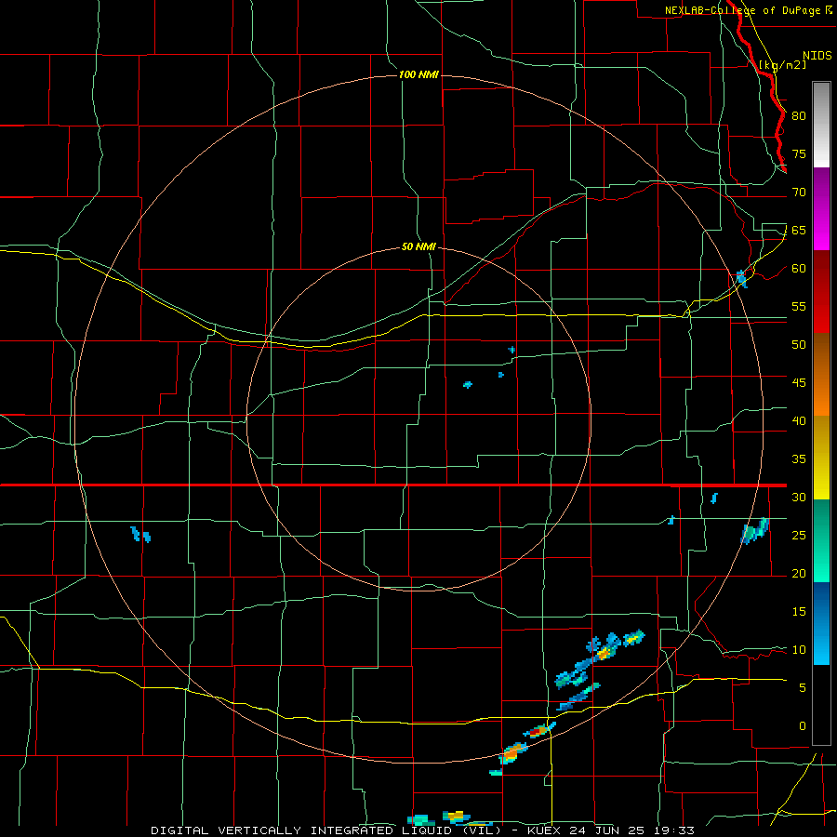Pick the red segment of the color bar
The height and width of the screenshot is (837, 837).
coord(821,292)
